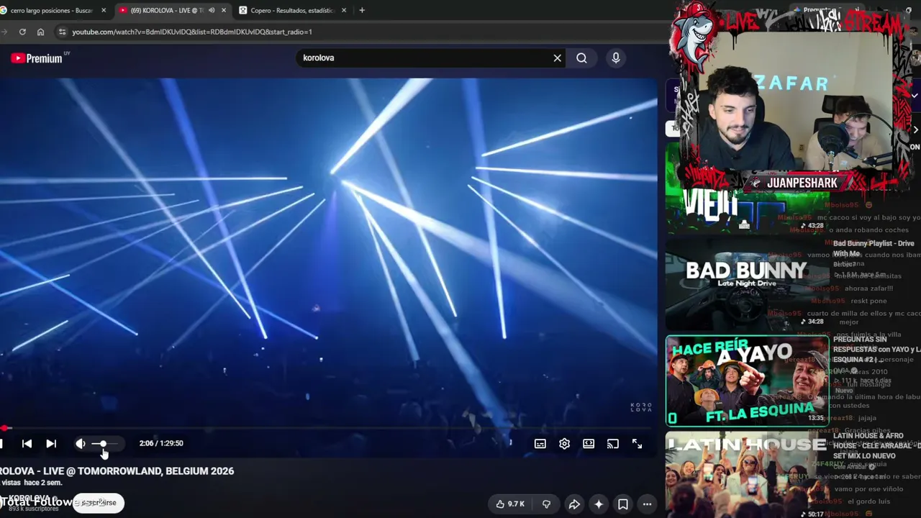The width and height of the screenshot is (921, 518).
Task: Open Bad Bunny Playlist - Drive With Me title
Action: [x=874, y=248]
